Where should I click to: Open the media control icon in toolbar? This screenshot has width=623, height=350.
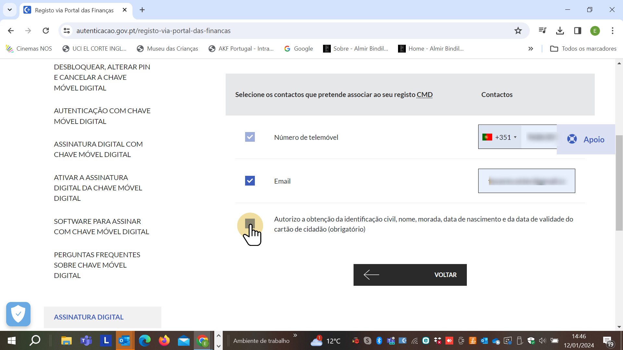(542, 30)
